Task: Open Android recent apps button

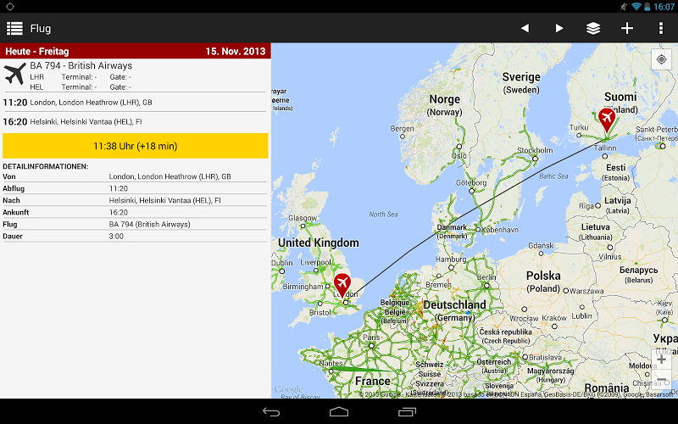Action: pyautogui.click(x=407, y=412)
